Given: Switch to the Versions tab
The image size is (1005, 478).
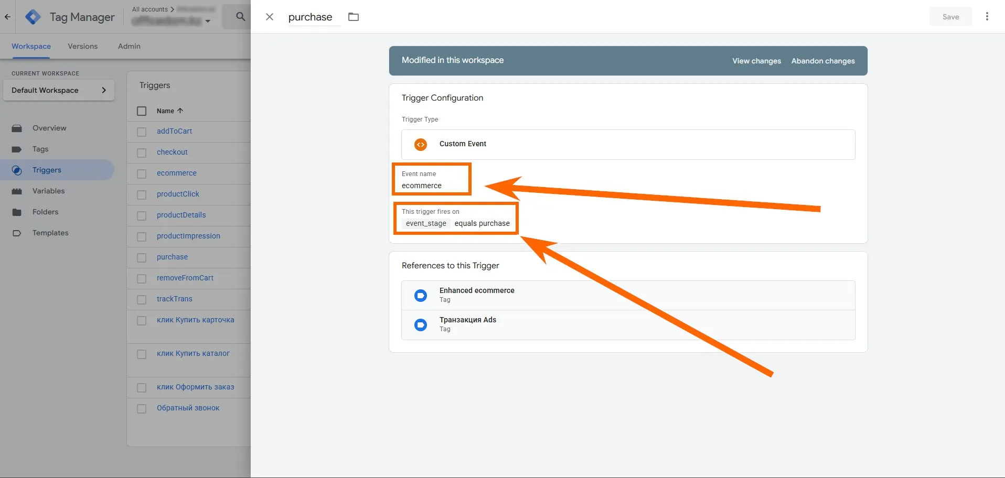Looking at the screenshot, I should point(82,46).
